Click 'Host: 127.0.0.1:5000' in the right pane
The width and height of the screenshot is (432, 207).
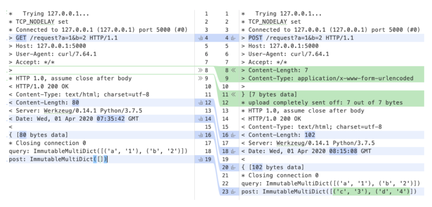click(x=284, y=46)
